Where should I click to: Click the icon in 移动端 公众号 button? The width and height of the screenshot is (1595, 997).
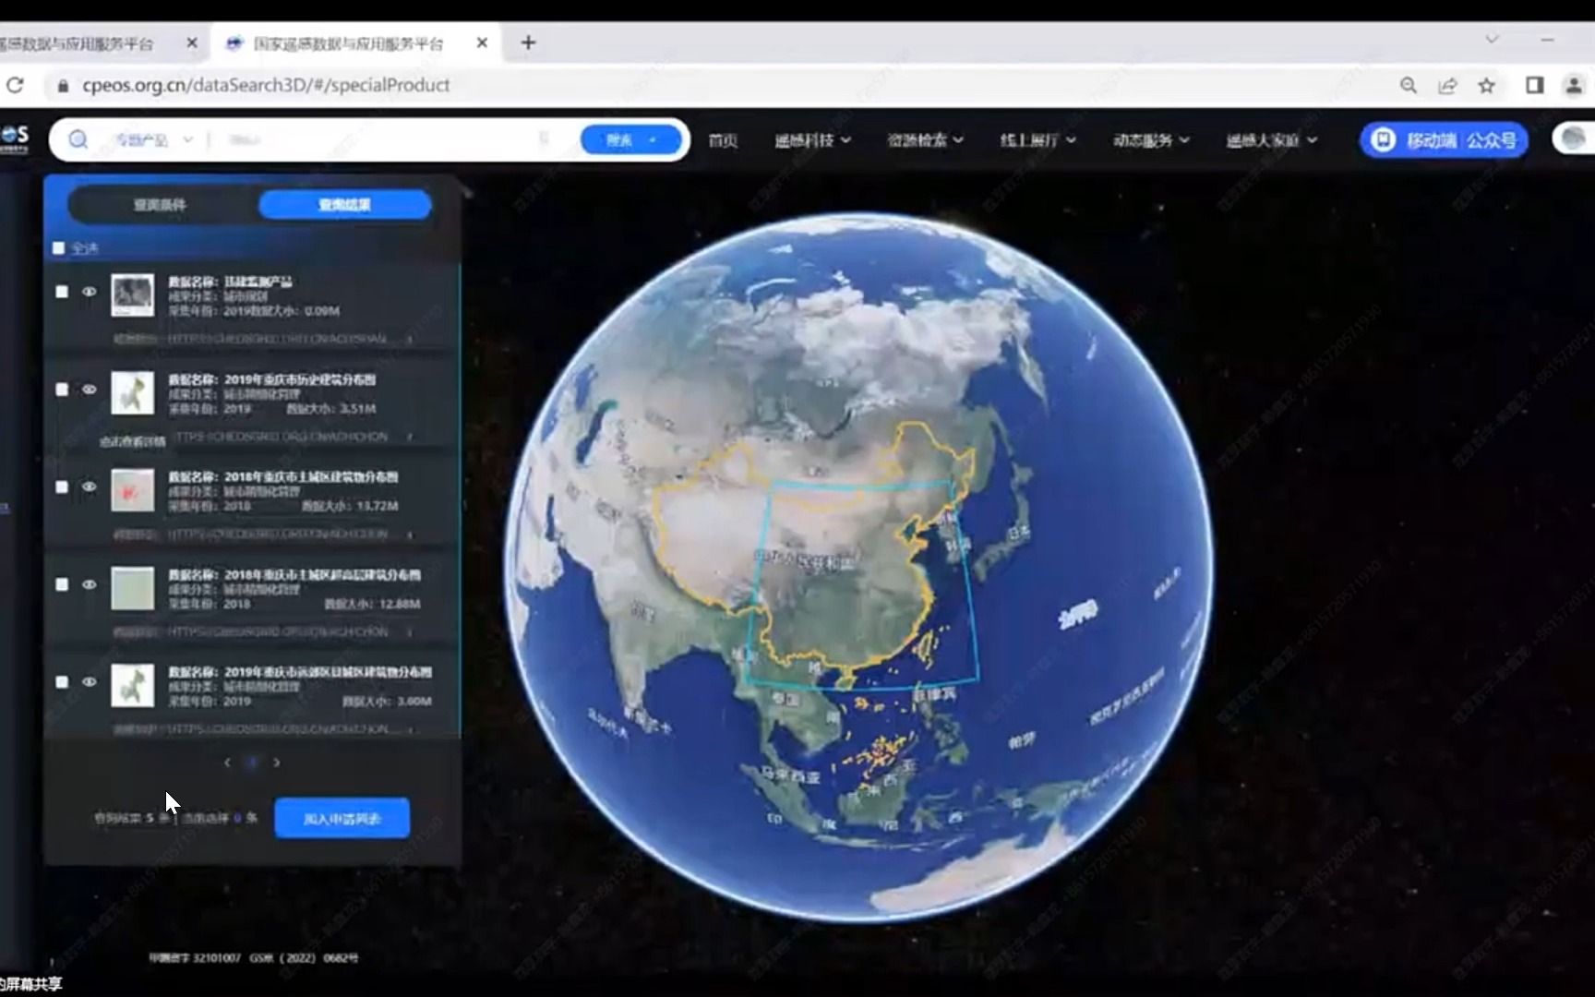1383,140
